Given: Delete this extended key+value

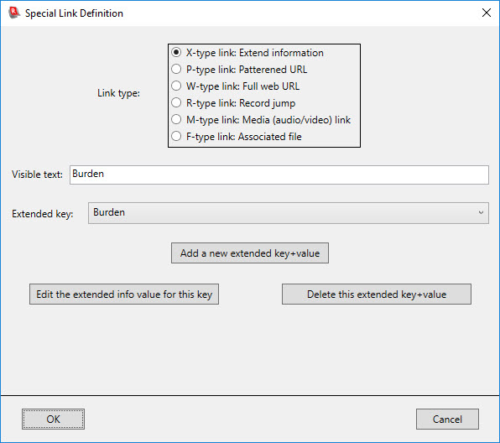Looking at the screenshot, I should tap(377, 294).
